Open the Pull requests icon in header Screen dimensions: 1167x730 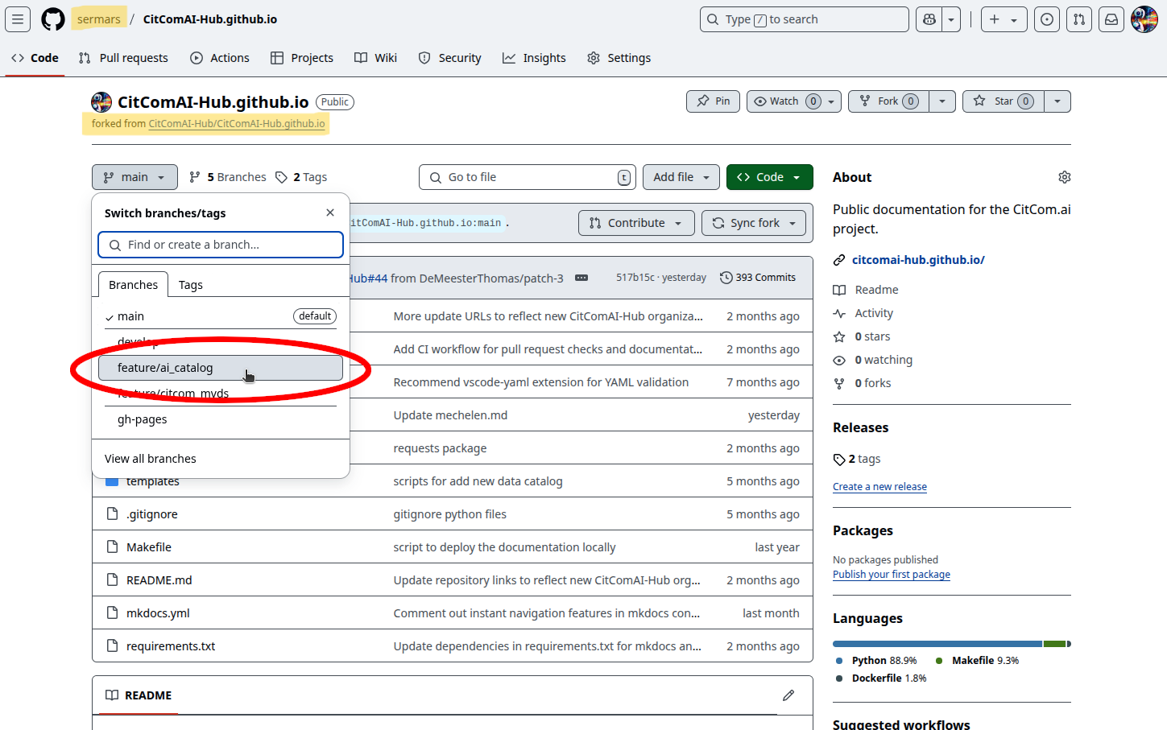[x=1079, y=19]
